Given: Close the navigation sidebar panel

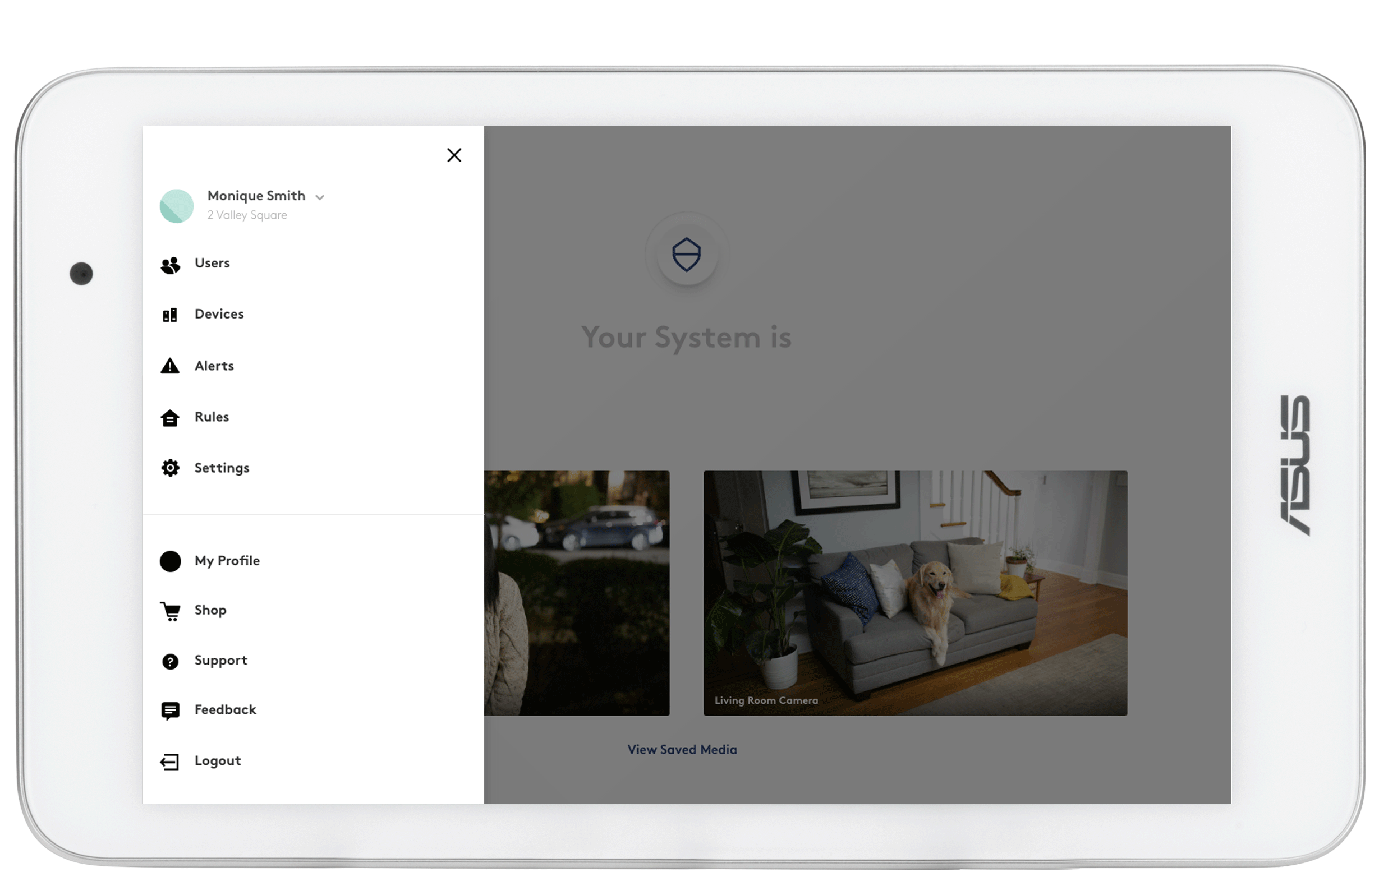Looking at the screenshot, I should 454,155.
